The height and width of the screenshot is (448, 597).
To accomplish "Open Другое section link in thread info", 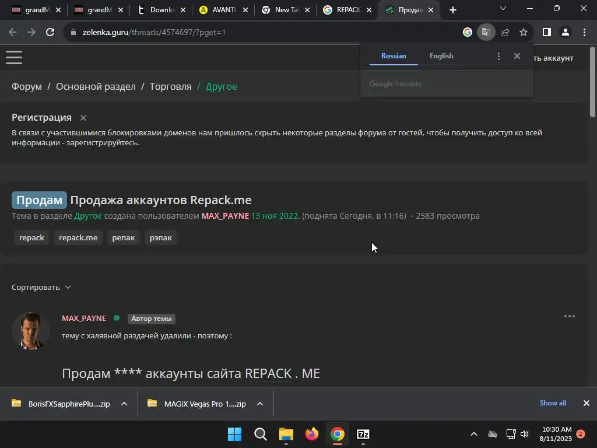I will pos(88,216).
